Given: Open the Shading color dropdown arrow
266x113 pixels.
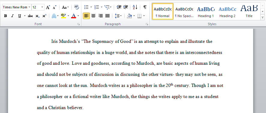Looking at the screenshot, I should (x=134, y=16).
